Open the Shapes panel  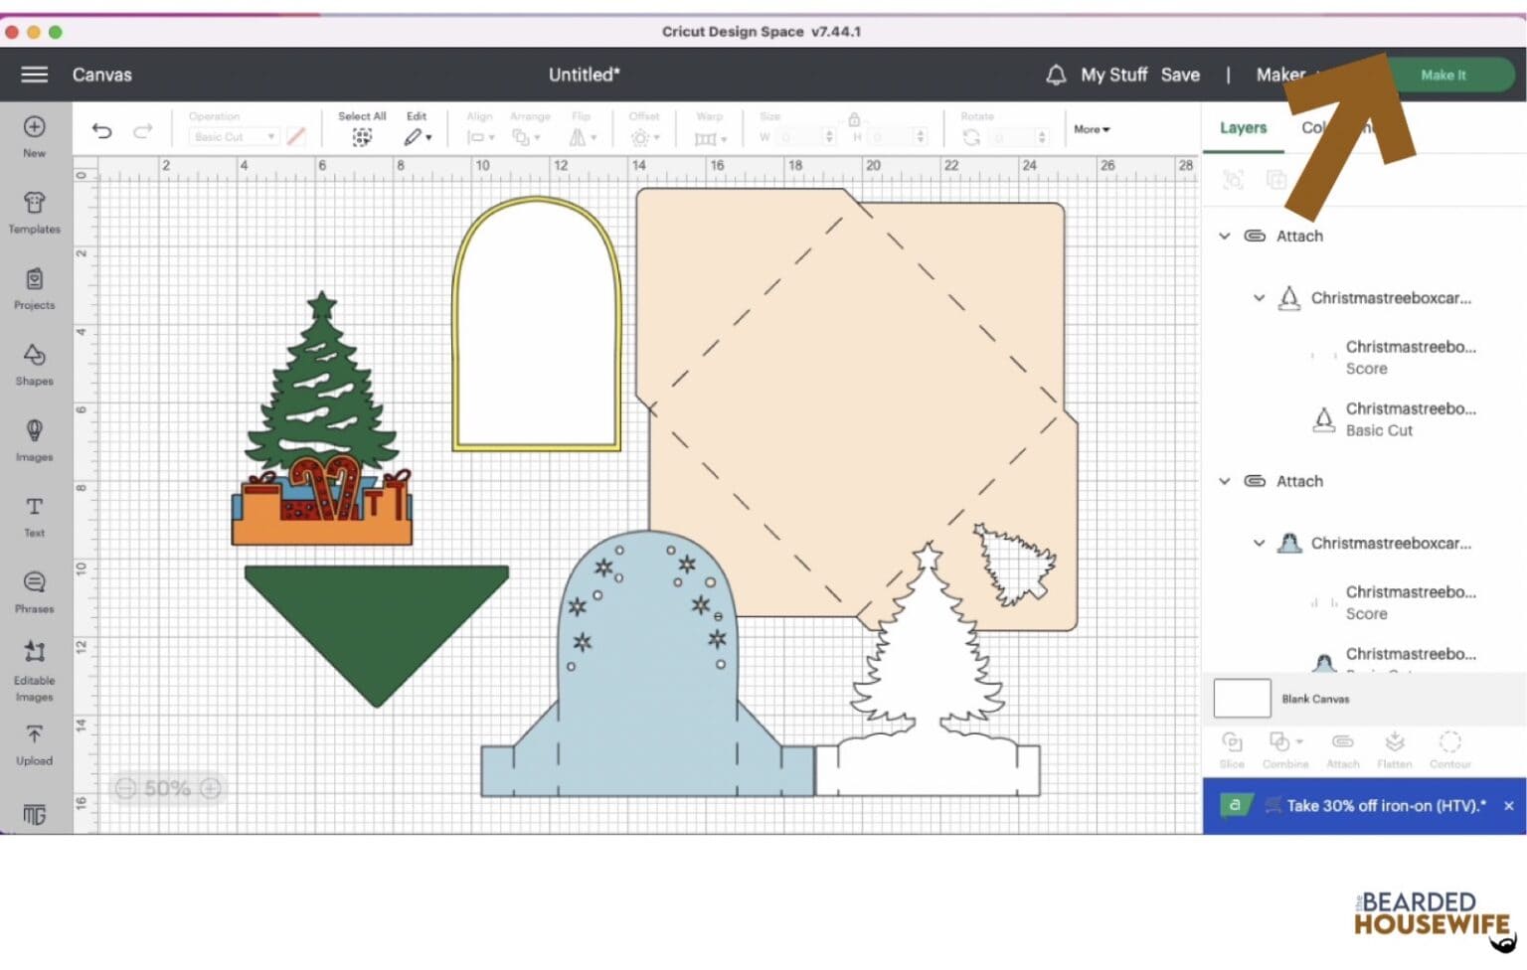point(34,364)
